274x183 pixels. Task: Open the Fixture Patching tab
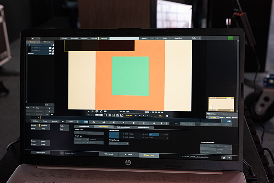click(x=84, y=126)
